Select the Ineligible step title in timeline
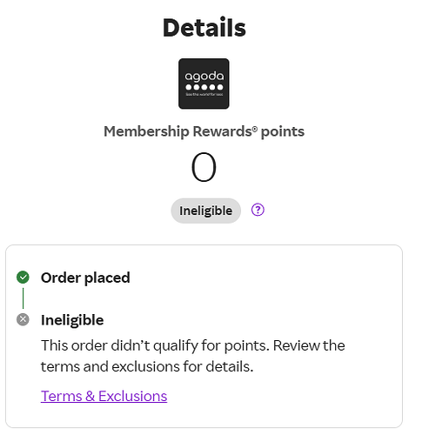 point(72,320)
